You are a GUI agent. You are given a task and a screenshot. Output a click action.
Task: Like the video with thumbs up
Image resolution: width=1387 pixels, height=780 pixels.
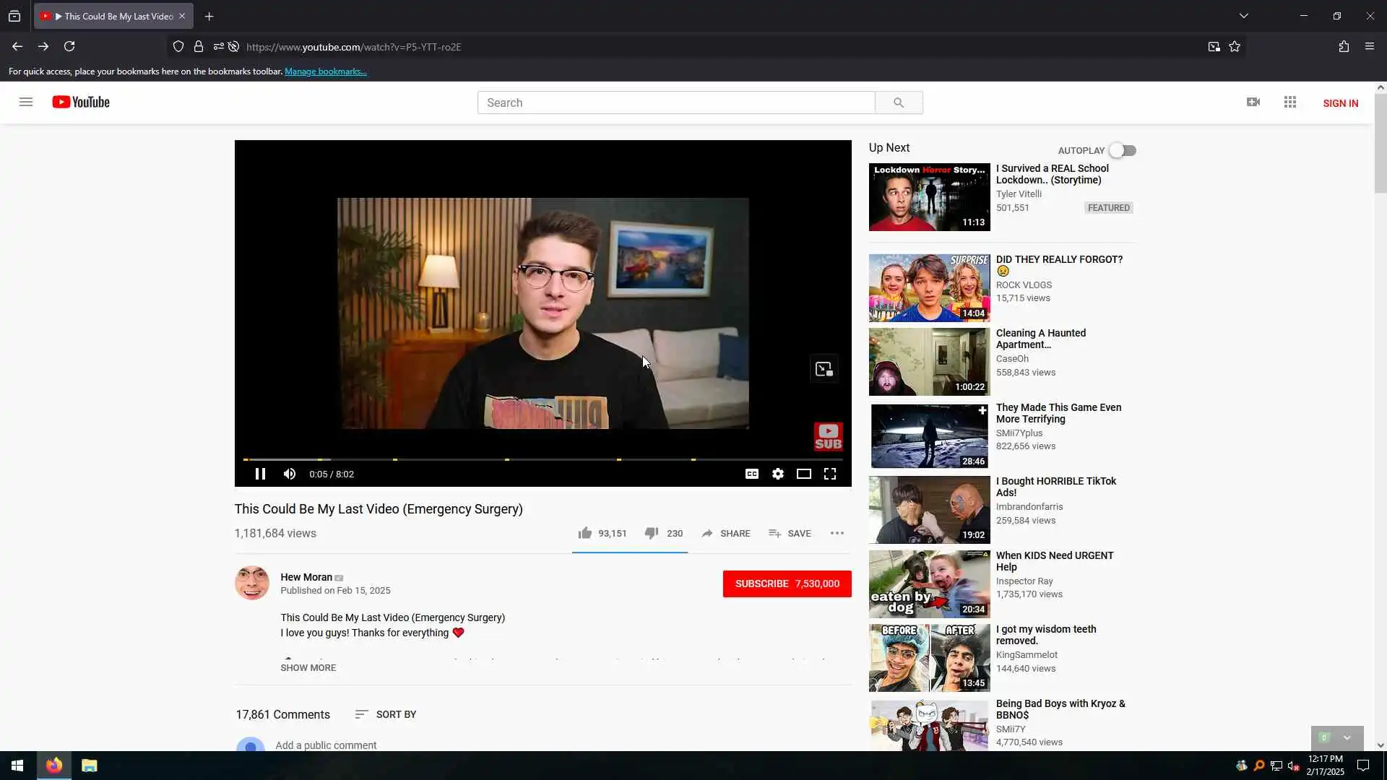coord(585,533)
